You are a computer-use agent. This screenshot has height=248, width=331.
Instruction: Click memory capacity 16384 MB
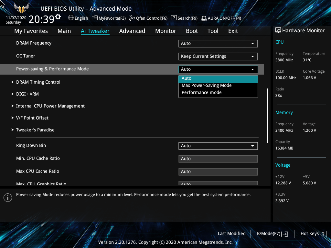click(284, 148)
